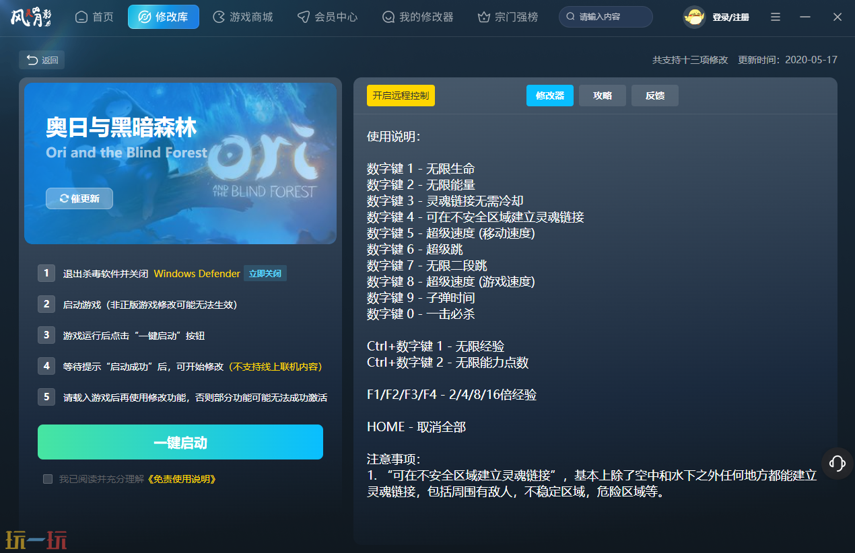The image size is (855, 553).
Task: Click the Windows Defender yellow text
Action: click(197, 274)
